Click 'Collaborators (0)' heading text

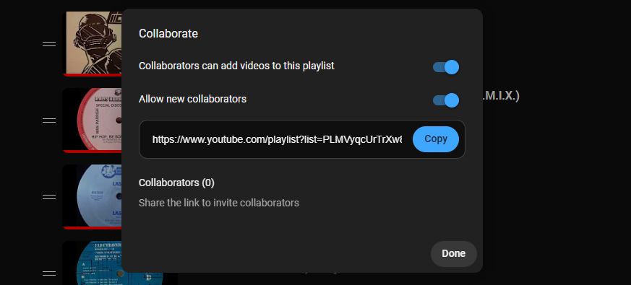point(176,183)
